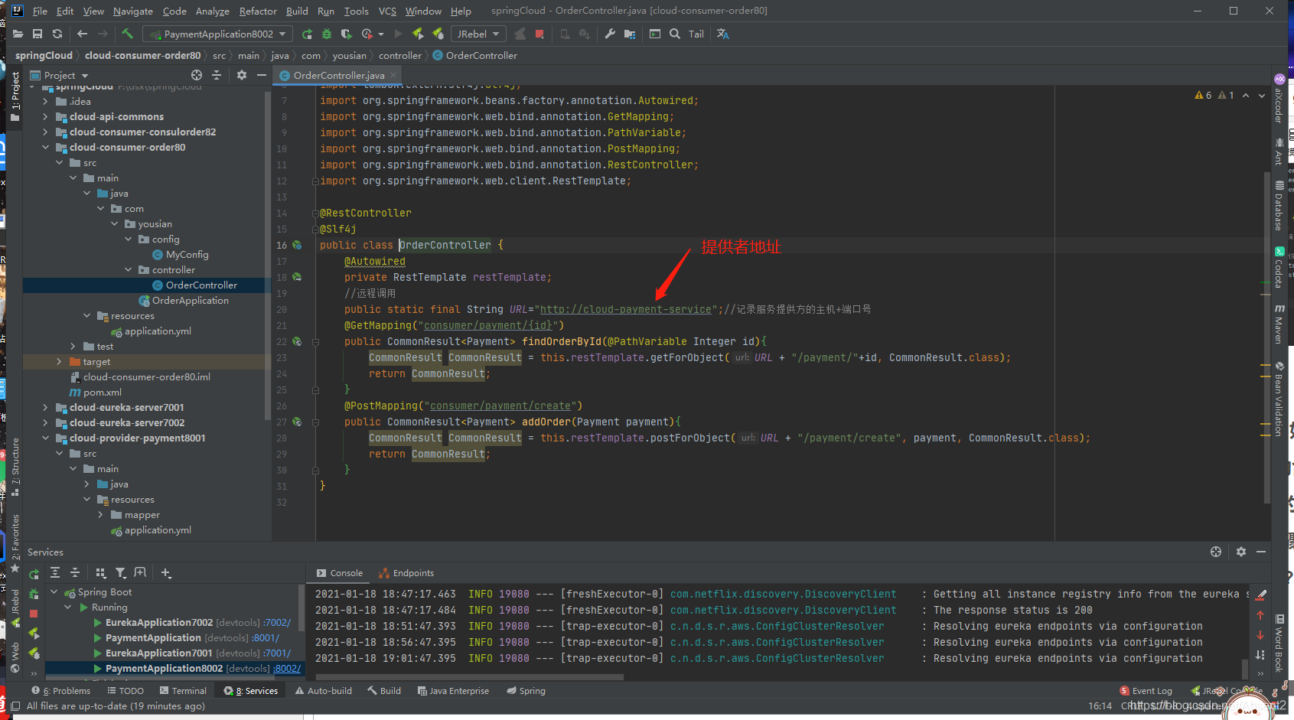
Task: Switch to the Endpoints tab
Action: 406,573
